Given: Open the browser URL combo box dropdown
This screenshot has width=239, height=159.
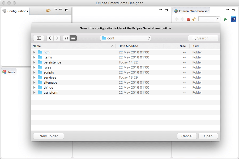Looking at the screenshot, I should tap(218, 19).
